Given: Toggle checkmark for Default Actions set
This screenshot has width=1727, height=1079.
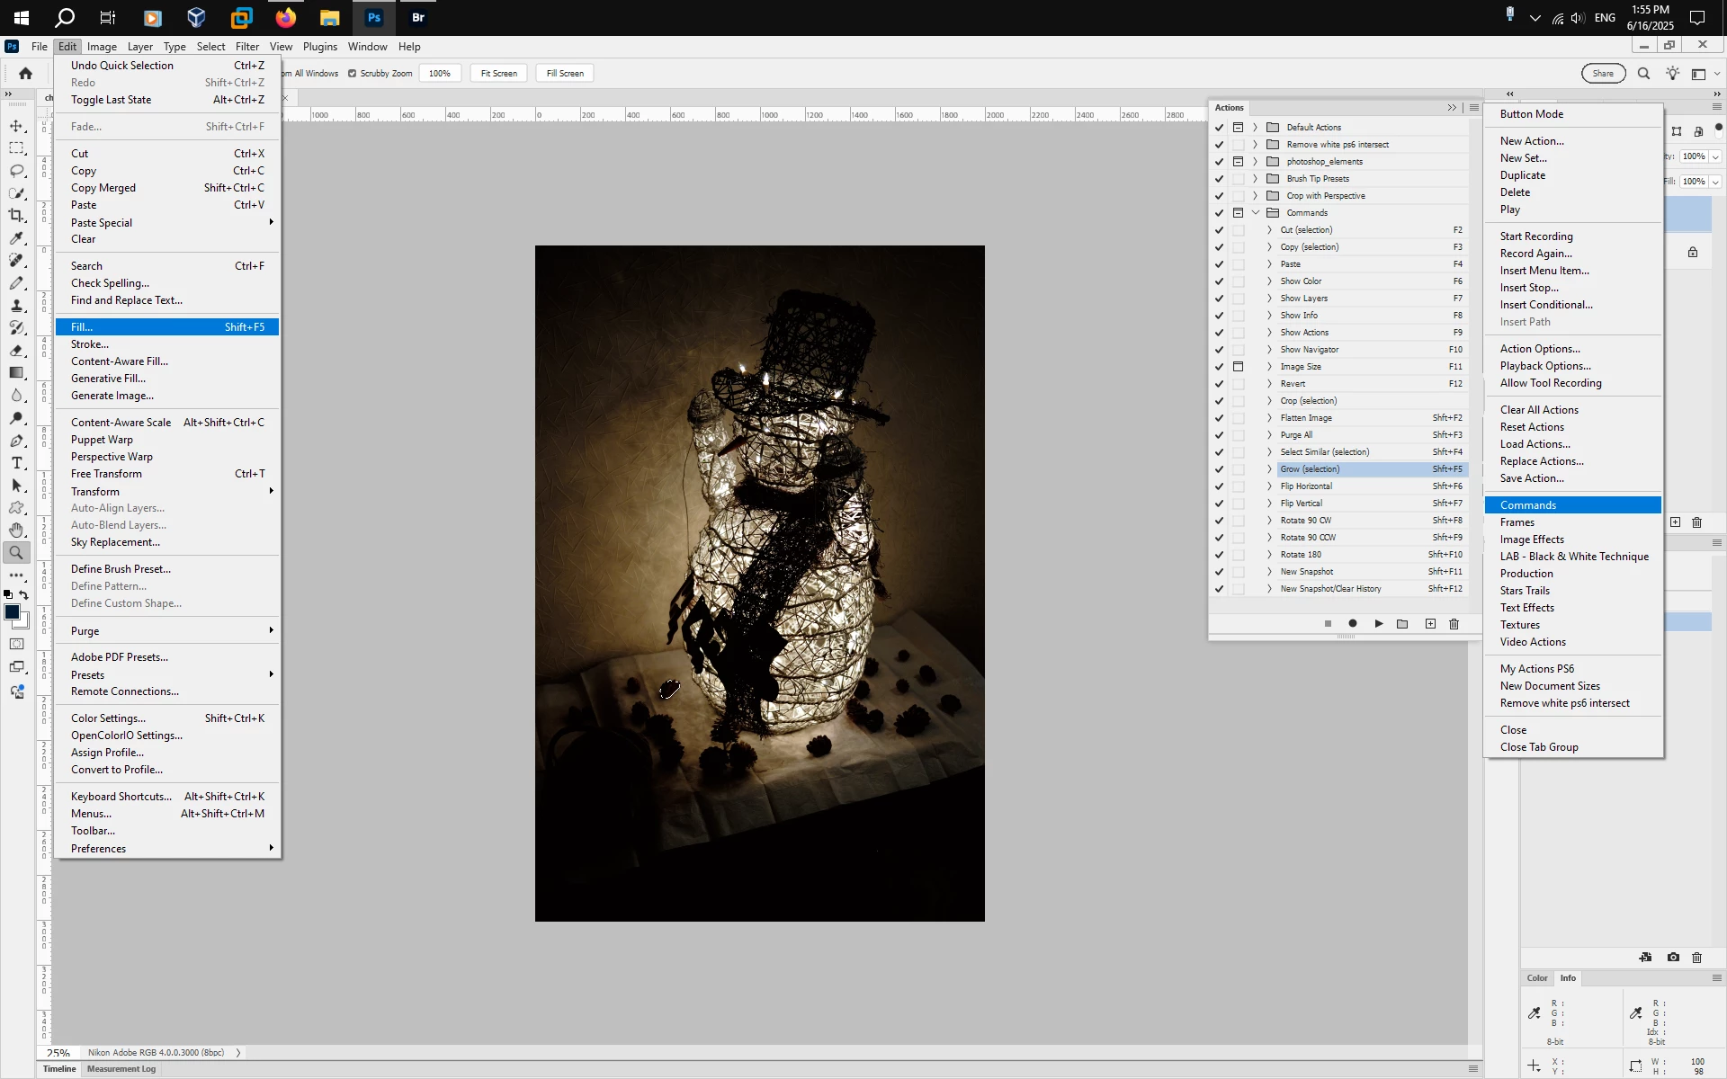Looking at the screenshot, I should pos(1219,128).
